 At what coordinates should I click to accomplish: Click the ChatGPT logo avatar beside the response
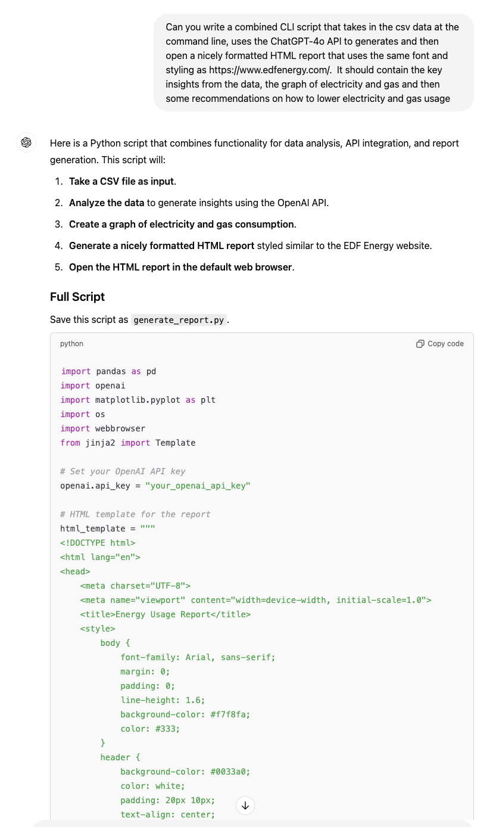(x=26, y=142)
